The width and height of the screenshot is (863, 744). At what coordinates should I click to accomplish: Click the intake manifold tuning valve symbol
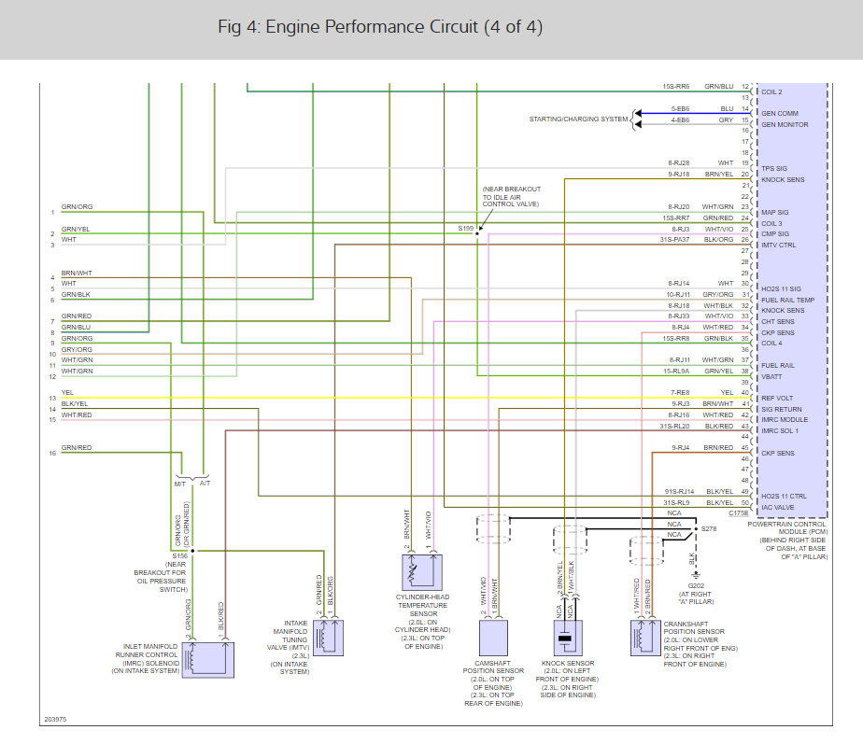pos(329,638)
